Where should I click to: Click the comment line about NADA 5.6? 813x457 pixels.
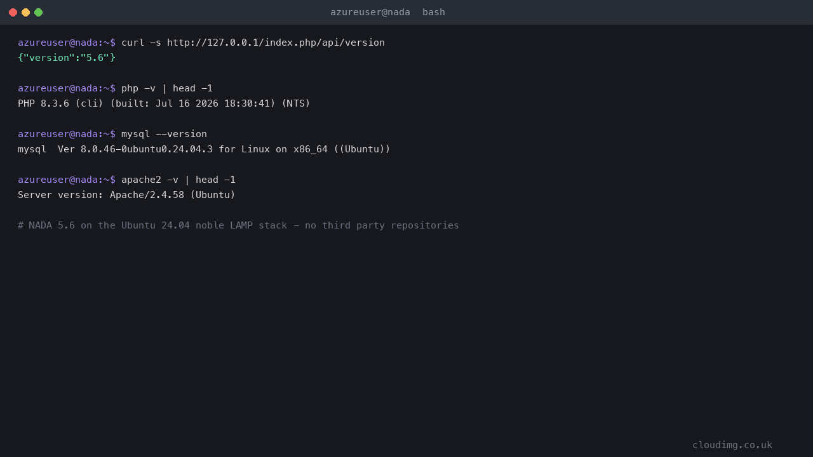pos(238,225)
